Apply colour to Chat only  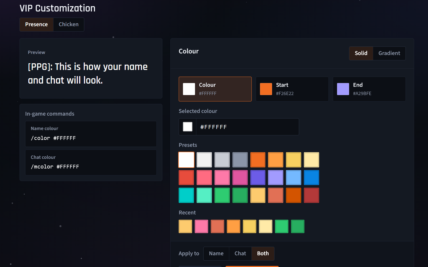point(240,254)
